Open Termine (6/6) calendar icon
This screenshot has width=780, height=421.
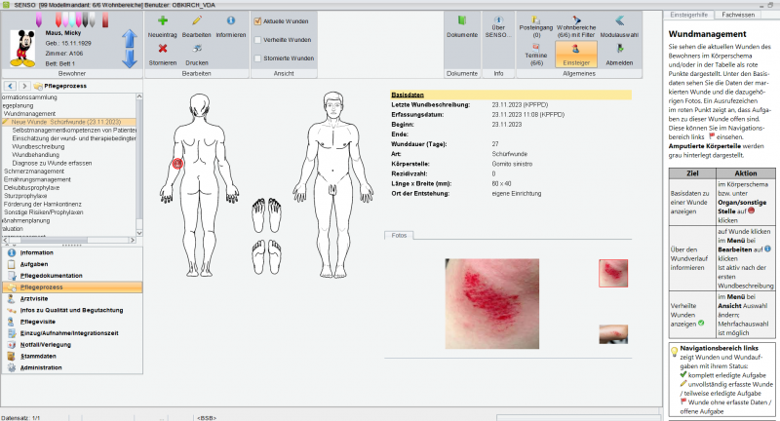pyautogui.click(x=535, y=48)
